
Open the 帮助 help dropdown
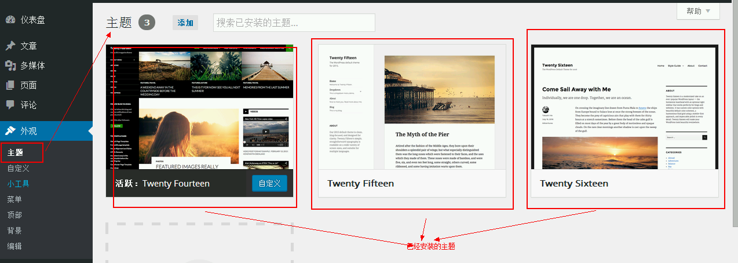[697, 11]
